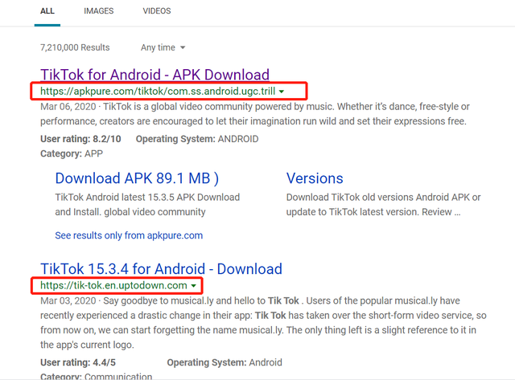Image resolution: width=515 pixels, height=380 pixels.
Task: Open the IMAGES results tab
Action: coord(98,11)
